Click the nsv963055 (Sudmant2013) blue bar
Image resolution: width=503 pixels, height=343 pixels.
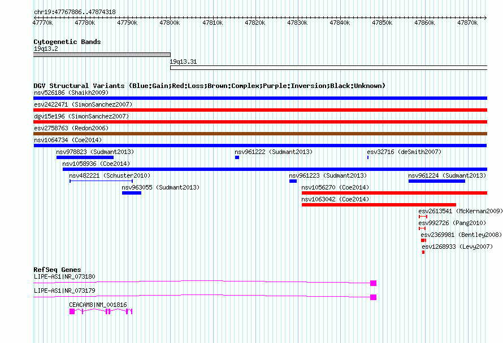tap(132, 193)
